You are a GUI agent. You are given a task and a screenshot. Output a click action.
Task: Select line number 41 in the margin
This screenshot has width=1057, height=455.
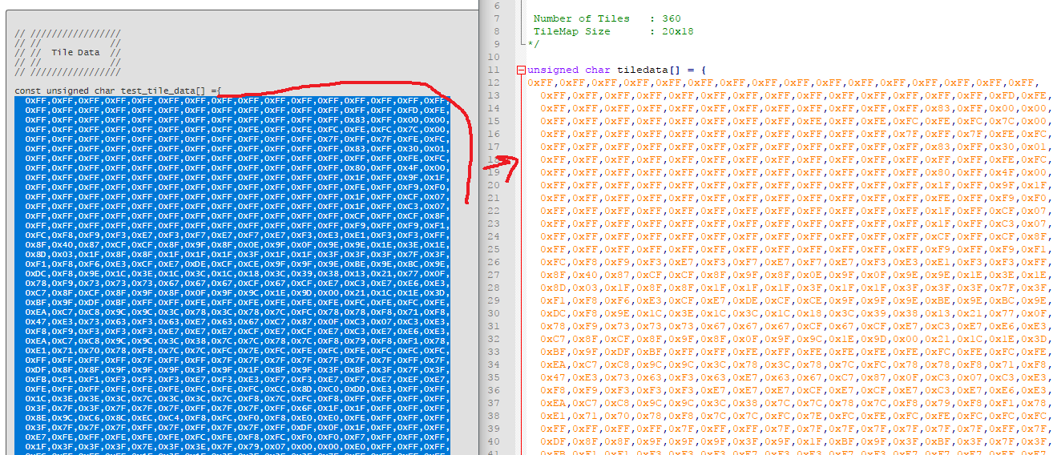coord(494,441)
